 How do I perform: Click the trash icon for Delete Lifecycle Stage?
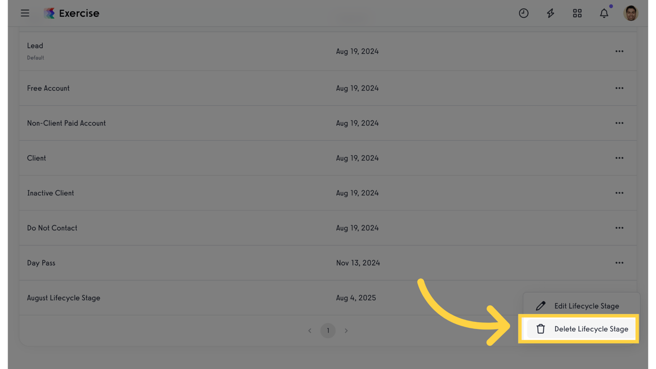coord(541,329)
